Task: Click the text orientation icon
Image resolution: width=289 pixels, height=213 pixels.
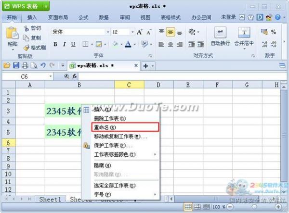Action: 192,32
